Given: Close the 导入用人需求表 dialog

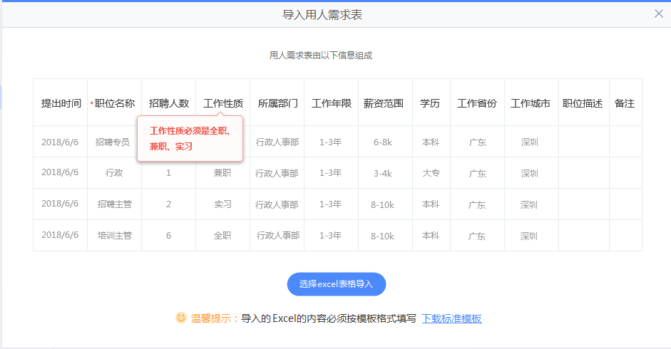Looking at the screenshot, I should click(659, 14).
